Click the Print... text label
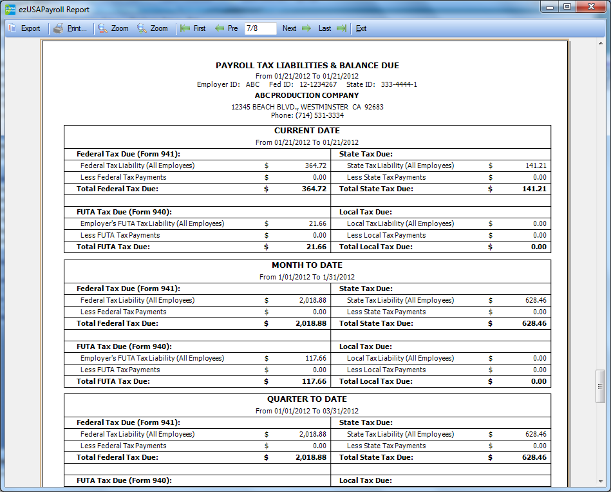This screenshot has width=611, height=492. pyautogui.click(x=77, y=28)
